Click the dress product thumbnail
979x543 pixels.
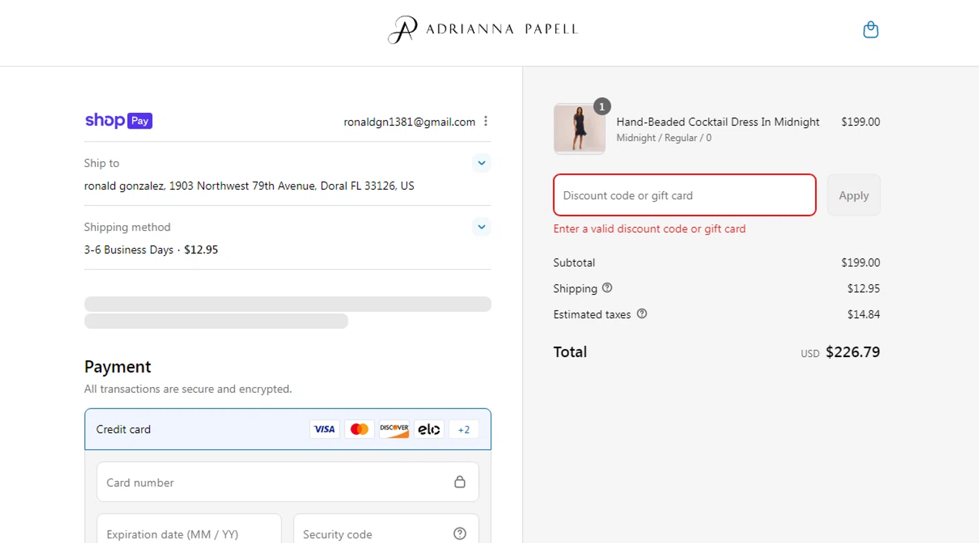pyautogui.click(x=580, y=129)
